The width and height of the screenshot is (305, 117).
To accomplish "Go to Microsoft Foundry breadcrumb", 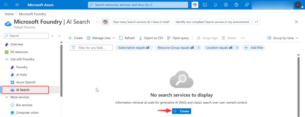I will click(x=32, y=14).
